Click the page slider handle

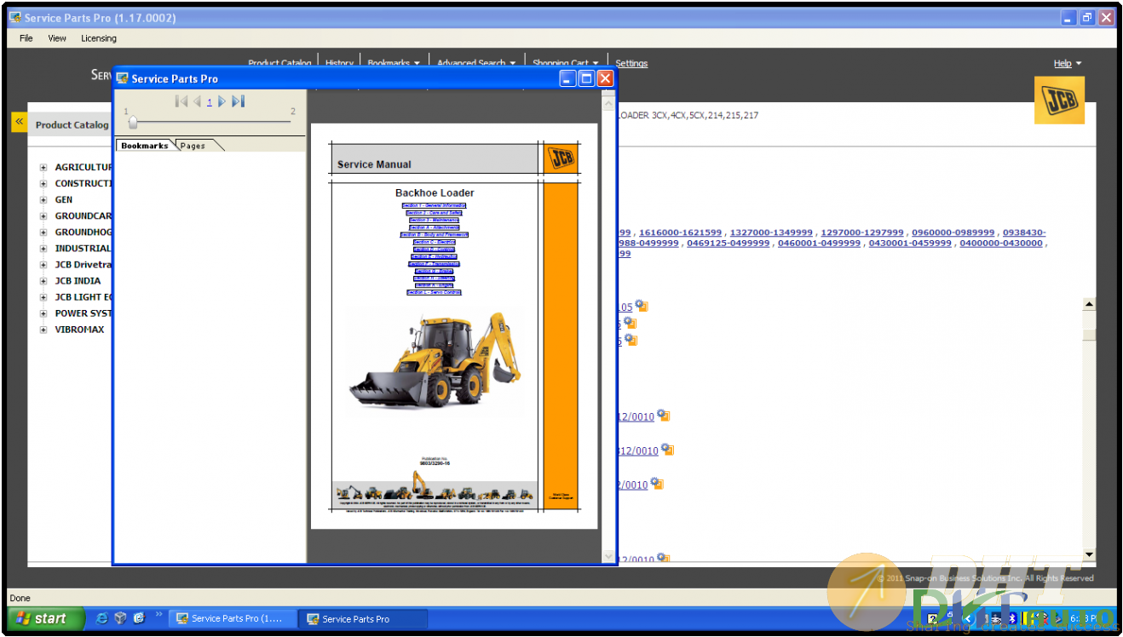133,122
